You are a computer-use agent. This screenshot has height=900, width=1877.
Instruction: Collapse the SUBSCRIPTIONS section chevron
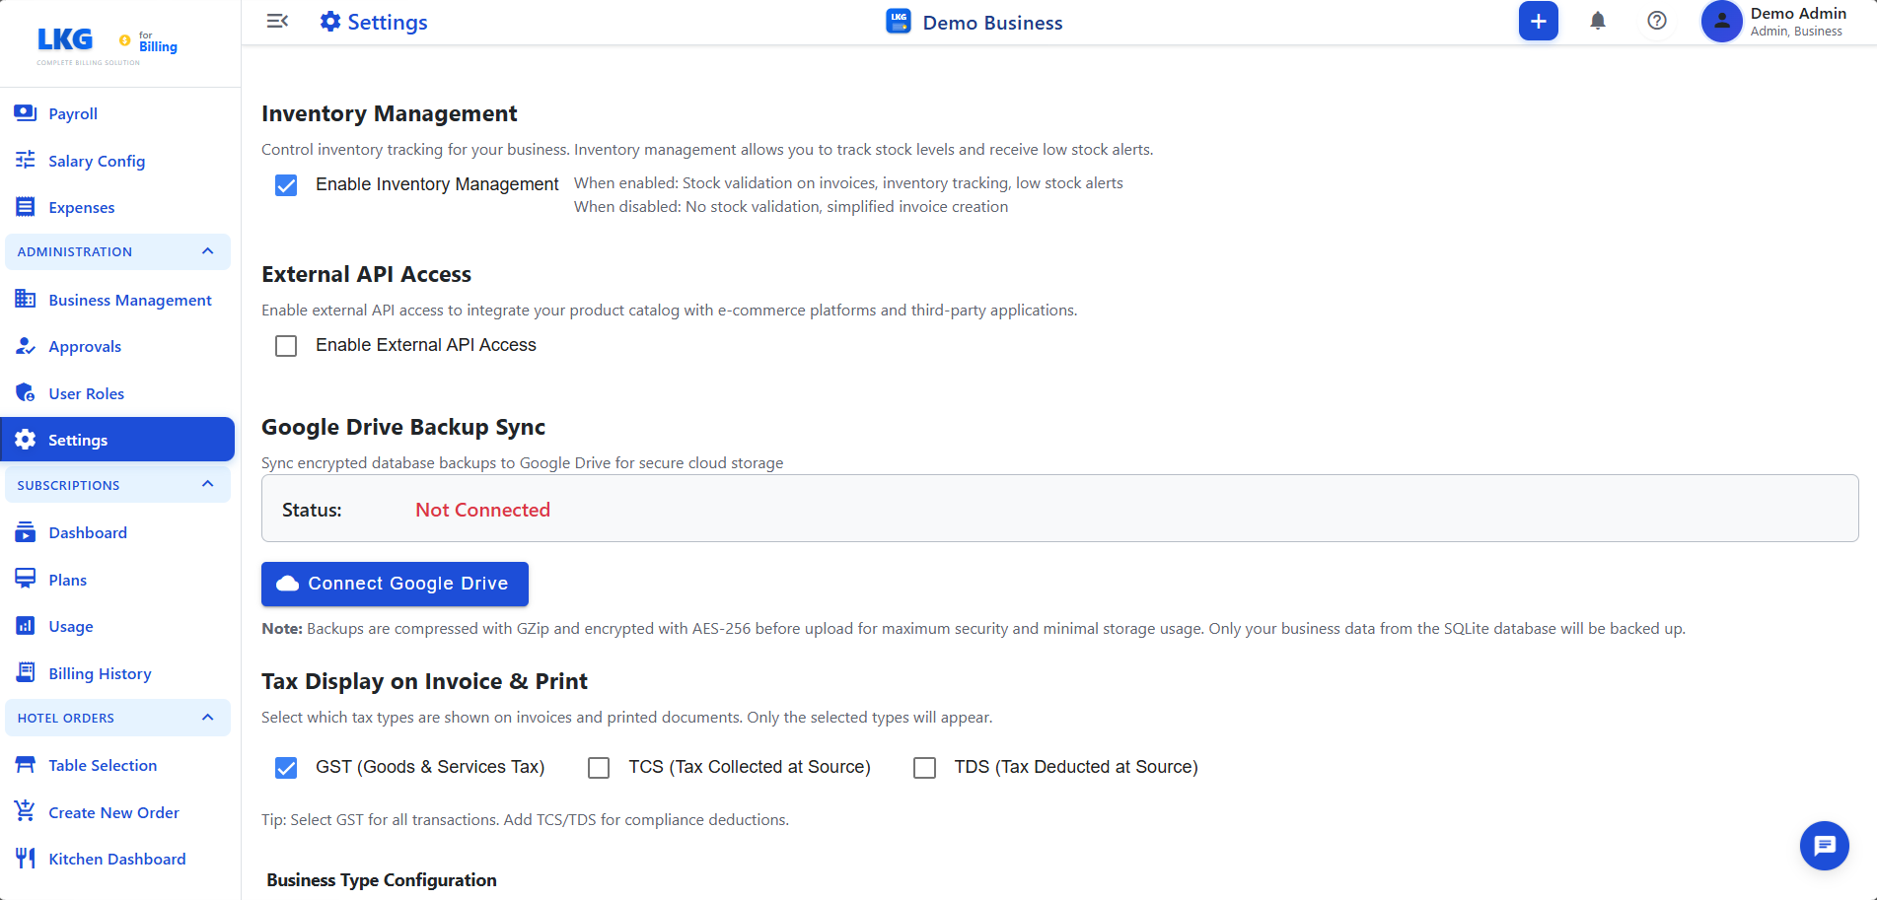208,484
